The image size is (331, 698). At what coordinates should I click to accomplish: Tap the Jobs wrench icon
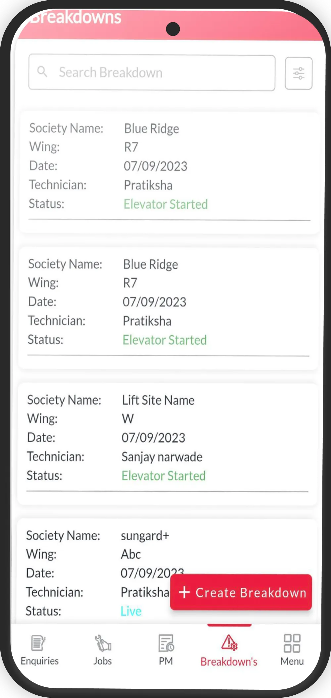[103, 643]
